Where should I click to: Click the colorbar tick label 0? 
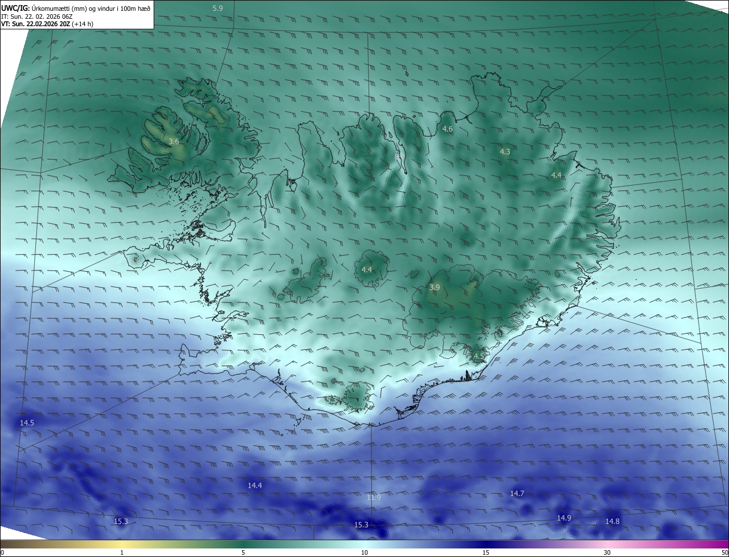click(x=2, y=552)
